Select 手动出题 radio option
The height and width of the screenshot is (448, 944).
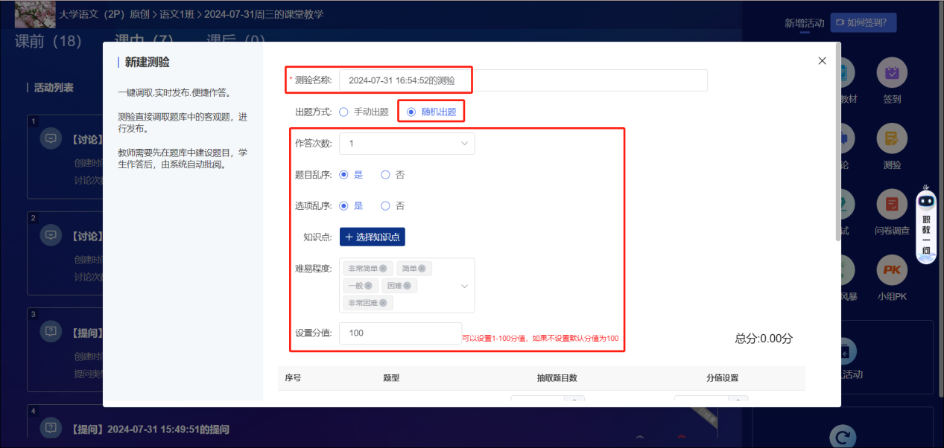343,112
